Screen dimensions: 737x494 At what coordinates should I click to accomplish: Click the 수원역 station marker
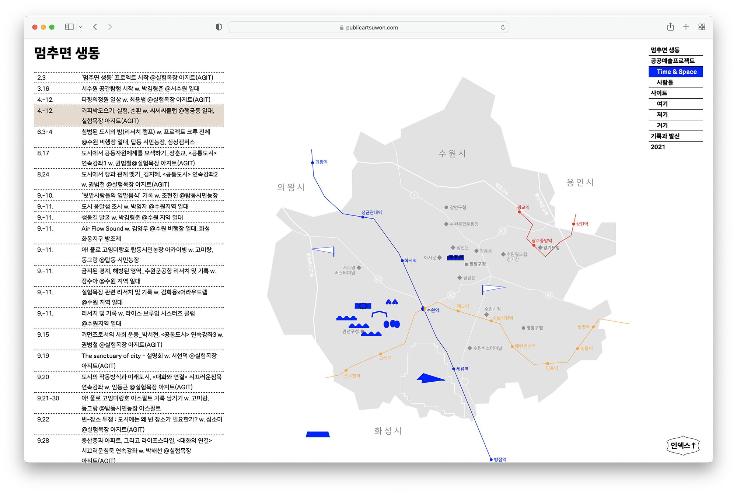(x=423, y=309)
